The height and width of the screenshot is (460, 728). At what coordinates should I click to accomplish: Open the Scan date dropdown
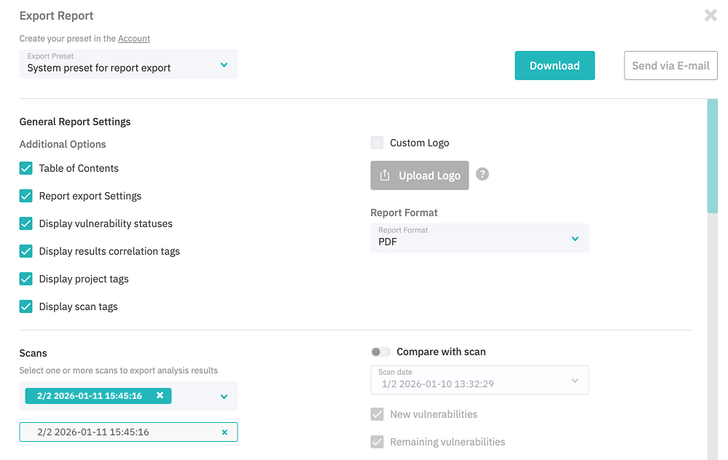point(480,380)
